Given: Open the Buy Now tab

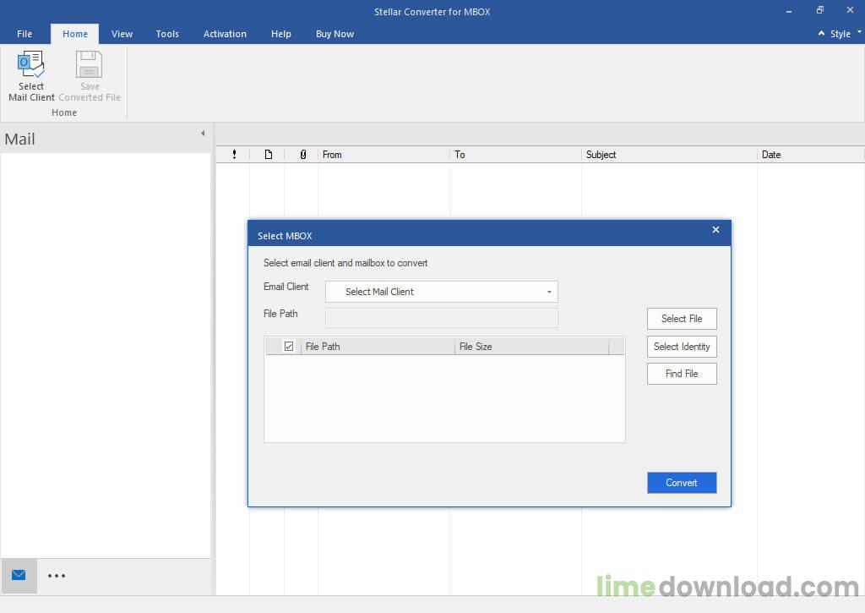Looking at the screenshot, I should (335, 34).
